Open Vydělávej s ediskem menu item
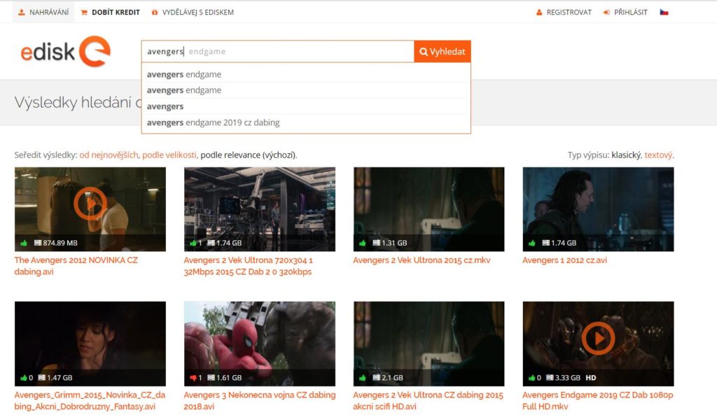 click(193, 13)
